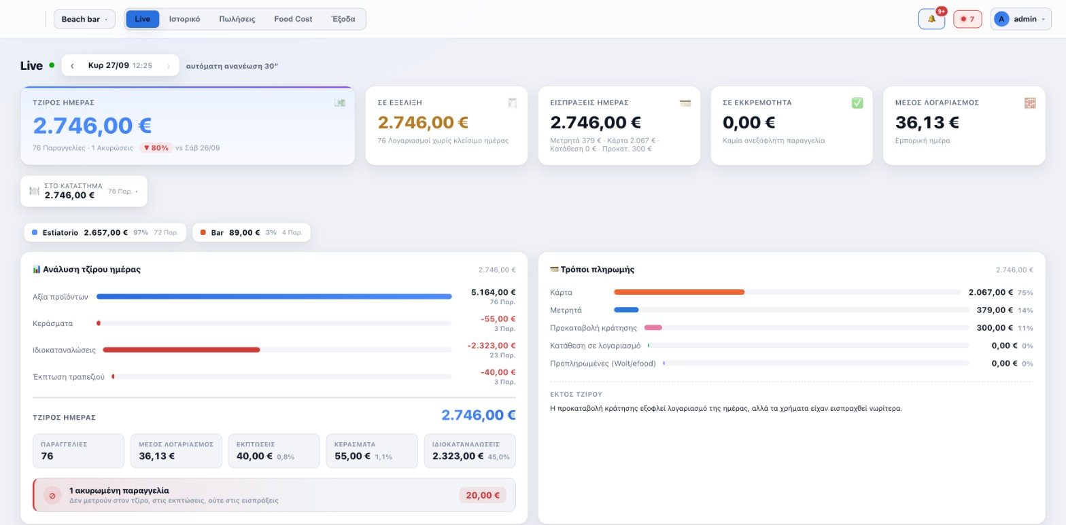This screenshot has height=525, width=1066.
Task: Open the admin user menu arrow
Action: tap(1043, 19)
